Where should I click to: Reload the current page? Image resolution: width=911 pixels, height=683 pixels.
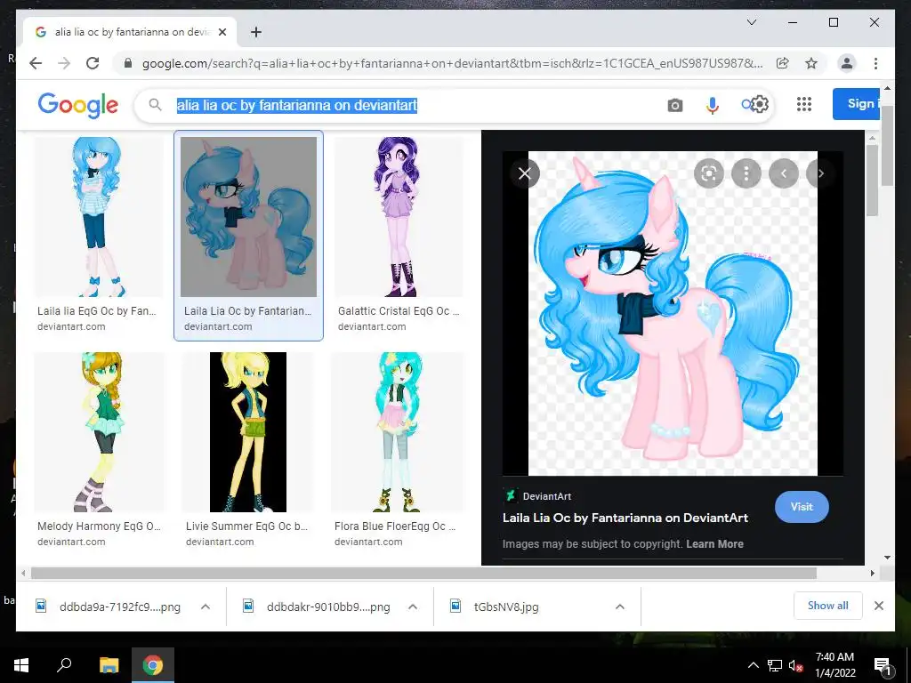pos(93,63)
